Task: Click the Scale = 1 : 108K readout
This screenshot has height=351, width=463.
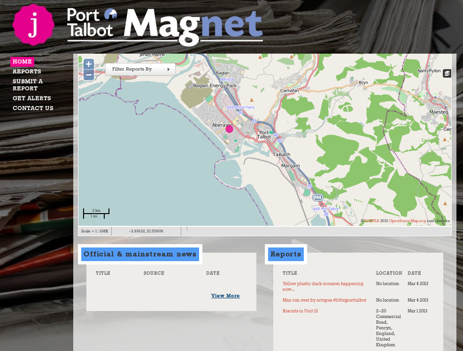Action: click(95, 231)
